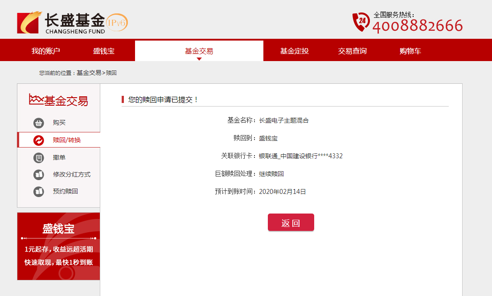Open 购买 in the sidebar menu
Image resolution: width=492 pixels, height=296 pixels.
[x=59, y=123]
